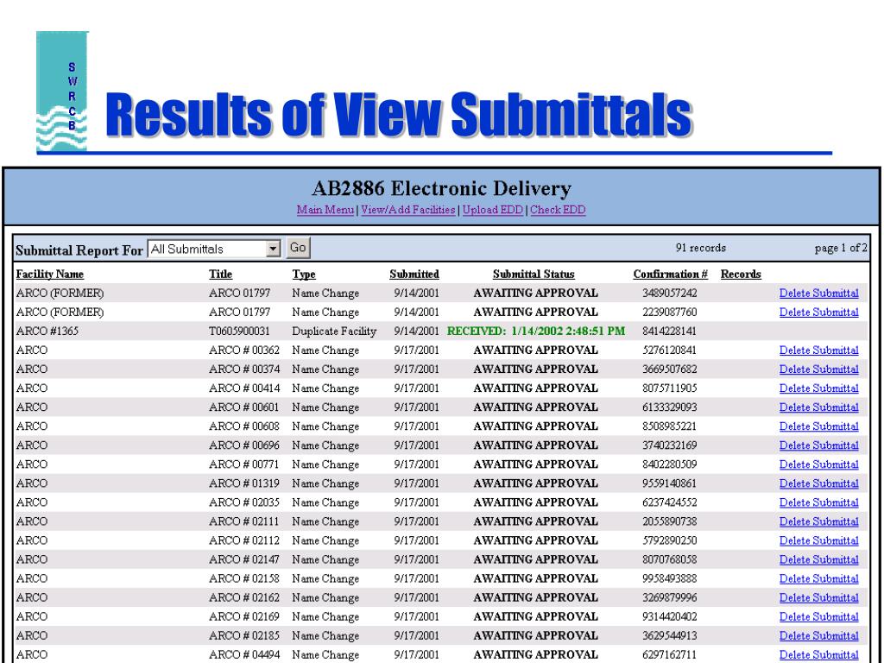The width and height of the screenshot is (884, 663).
Task: Click the Results of View Submittals title
Action: pyautogui.click(x=399, y=115)
